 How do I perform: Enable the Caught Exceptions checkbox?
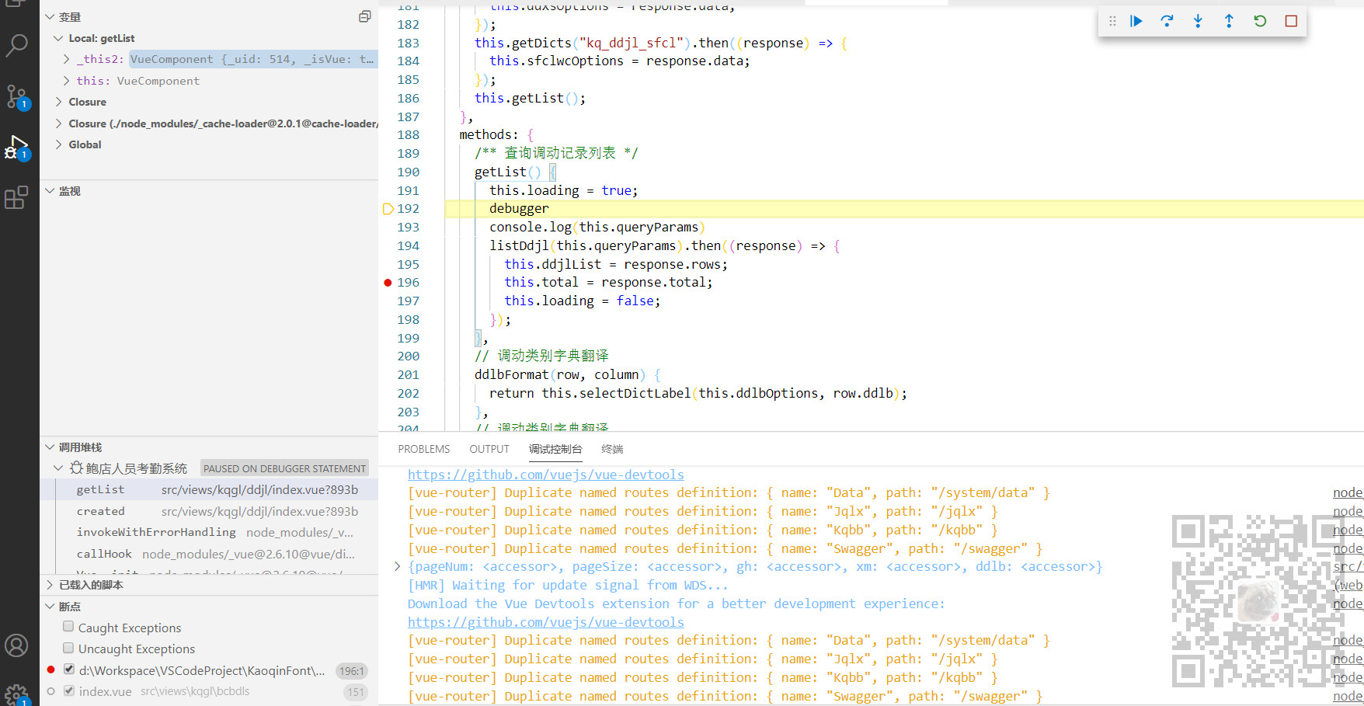coord(68,627)
